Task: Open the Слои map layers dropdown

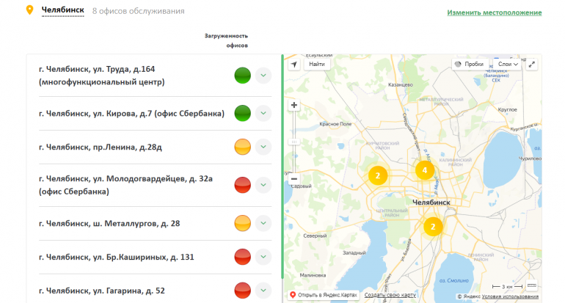Action: [x=508, y=64]
